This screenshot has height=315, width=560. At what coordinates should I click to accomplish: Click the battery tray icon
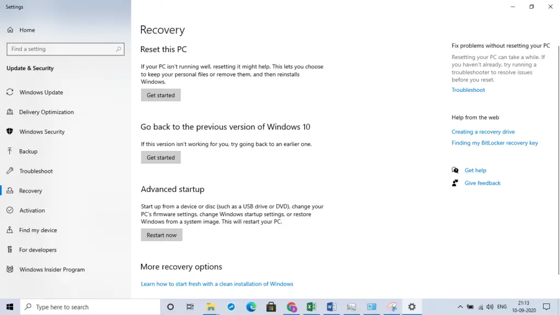470,307
